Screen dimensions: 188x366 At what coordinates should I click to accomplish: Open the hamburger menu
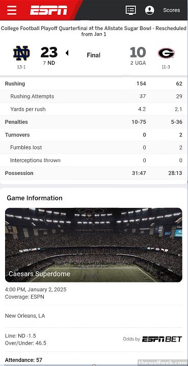(x=12, y=10)
